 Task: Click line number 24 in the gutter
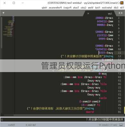[119, 98]
